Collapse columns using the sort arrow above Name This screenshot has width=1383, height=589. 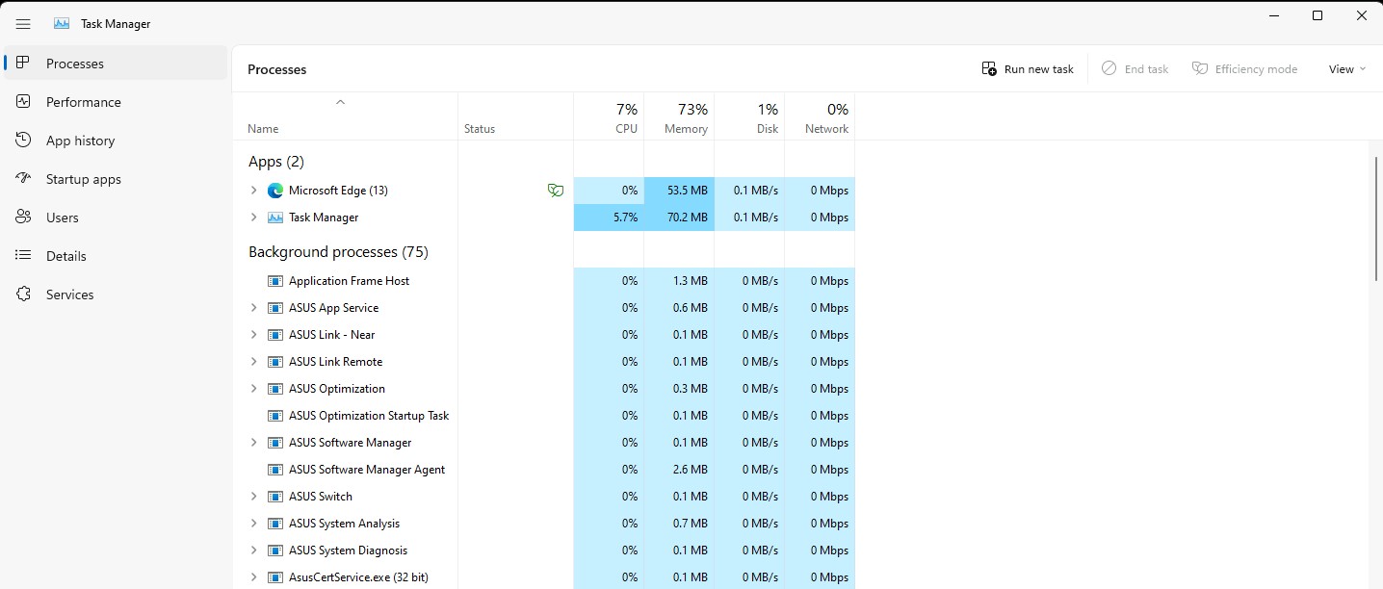(340, 102)
